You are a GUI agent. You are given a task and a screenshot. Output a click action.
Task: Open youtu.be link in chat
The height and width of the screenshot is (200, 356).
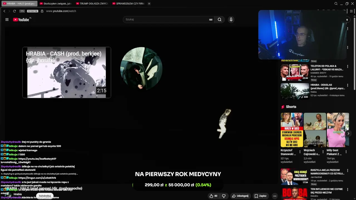29,161
